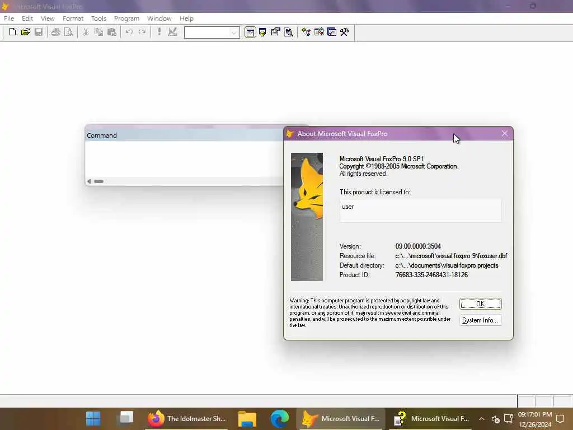Click the fox image in About dialog
The width and height of the screenshot is (573, 430).
pyautogui.click(x=307, y=217)
